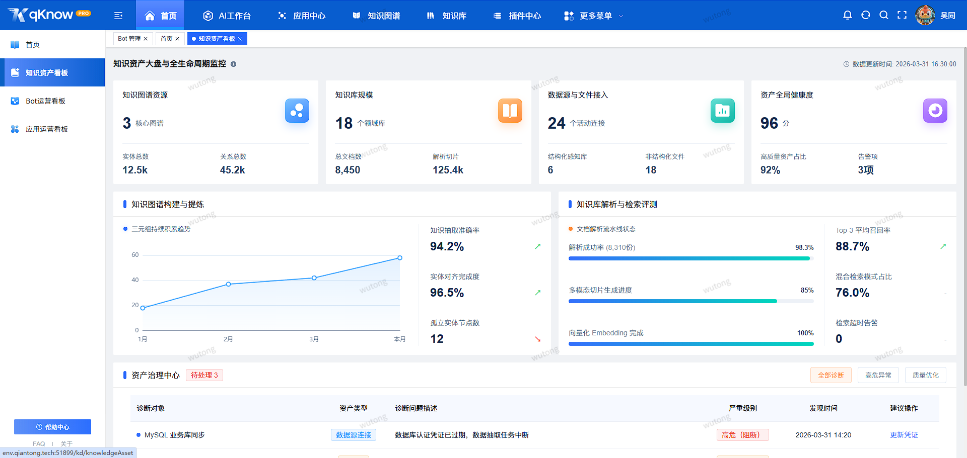
Task: Click the refresh icon in the header
Action: pos(866,15)
